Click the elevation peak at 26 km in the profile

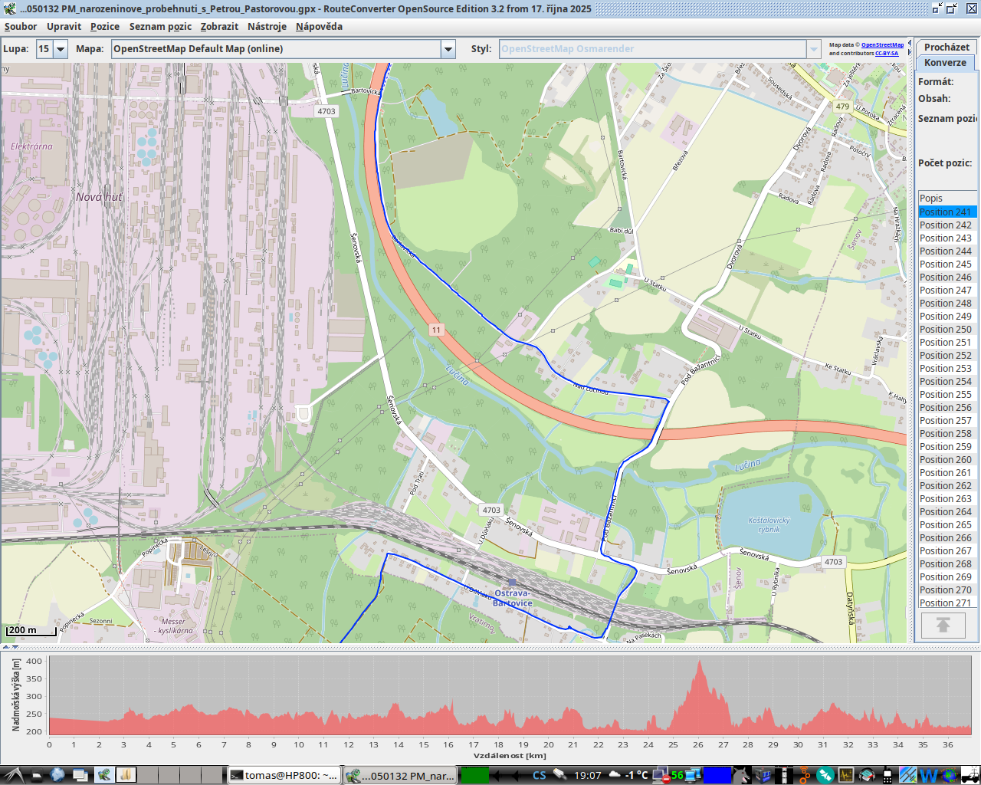click(698, 663)
